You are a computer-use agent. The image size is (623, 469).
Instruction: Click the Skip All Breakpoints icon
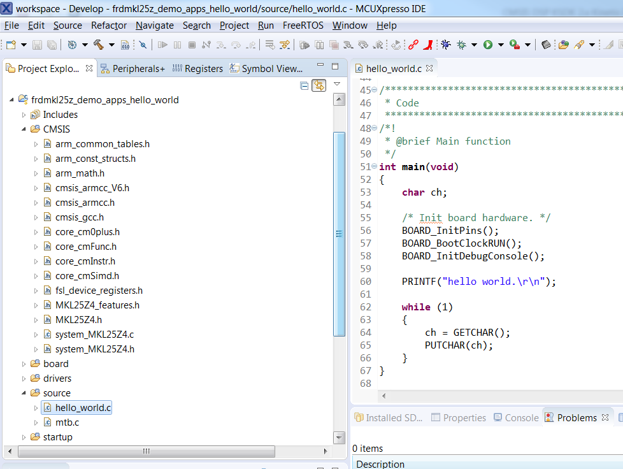[143, 45]
